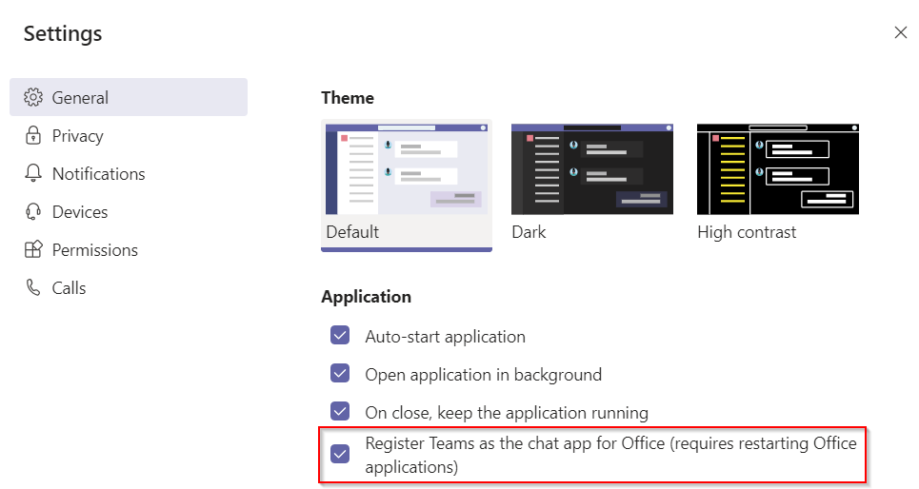Select the Default theme thumbnail
Image resolution: width=919 pixels, height=489 pixels.
tap(407, 169)
